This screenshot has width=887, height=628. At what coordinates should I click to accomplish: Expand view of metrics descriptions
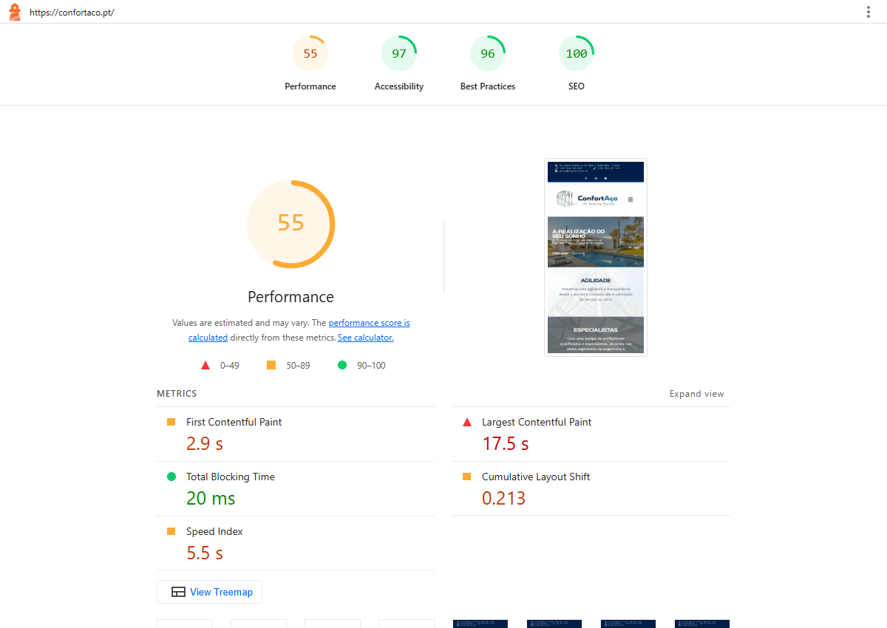[x=697, y=394]
